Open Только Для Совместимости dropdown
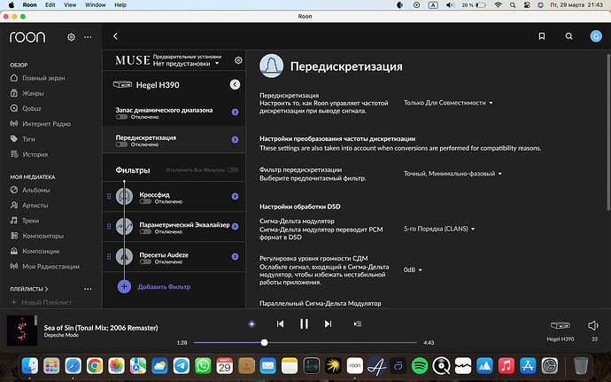Screen dimensions: 611x382 point(448,103)
